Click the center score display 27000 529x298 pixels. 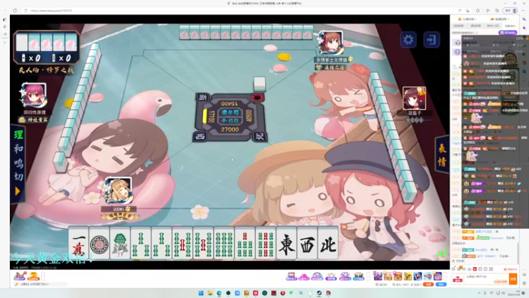[x=229, y=130]
